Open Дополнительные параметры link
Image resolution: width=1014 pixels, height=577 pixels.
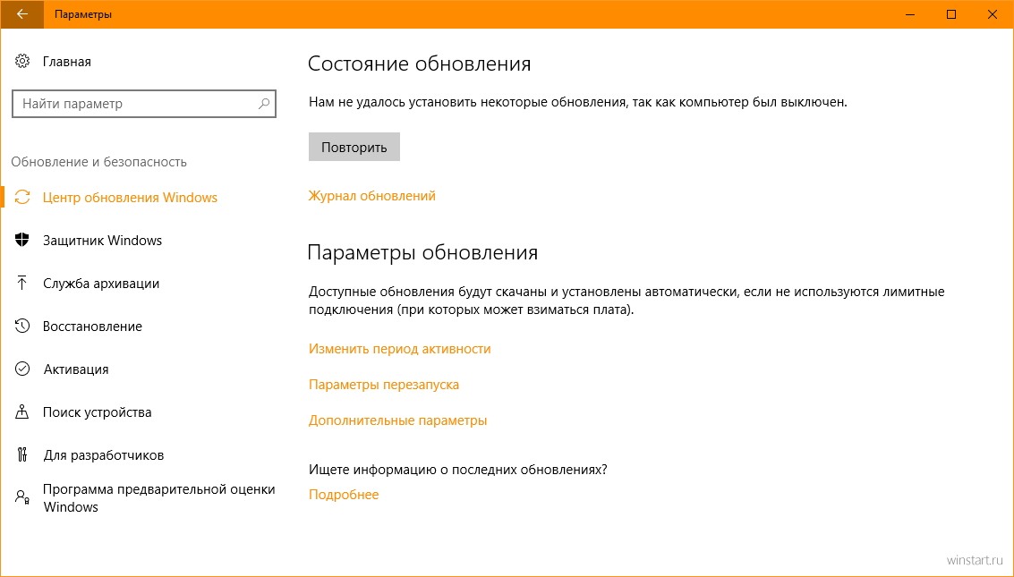(397, 420)
